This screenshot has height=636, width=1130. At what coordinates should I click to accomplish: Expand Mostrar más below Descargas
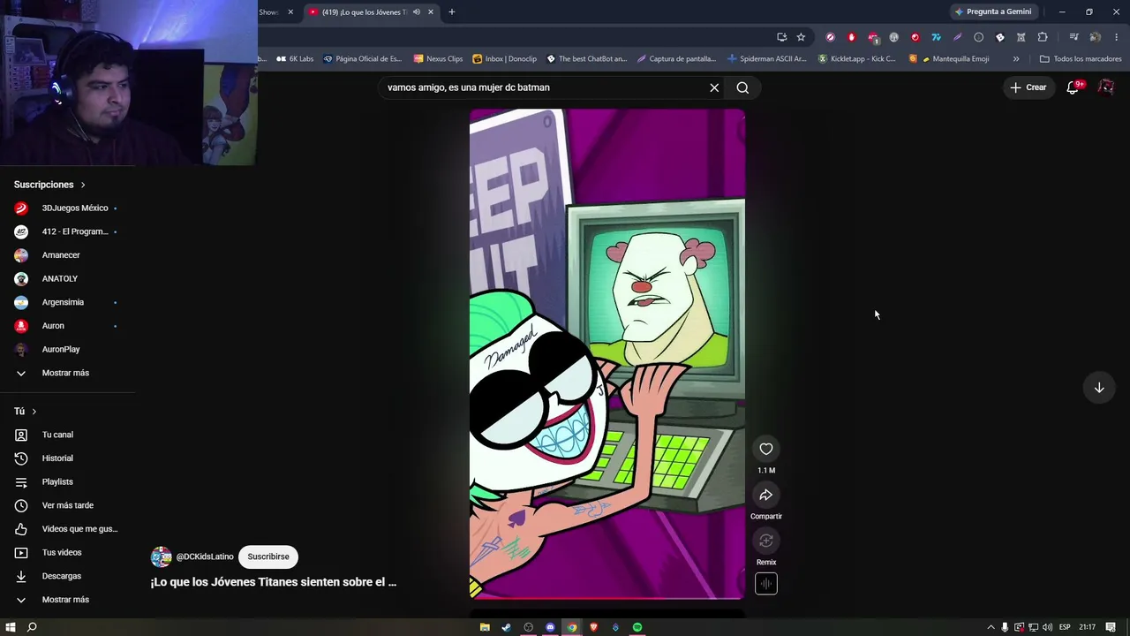pyautogui.click(x=67, y=600)
